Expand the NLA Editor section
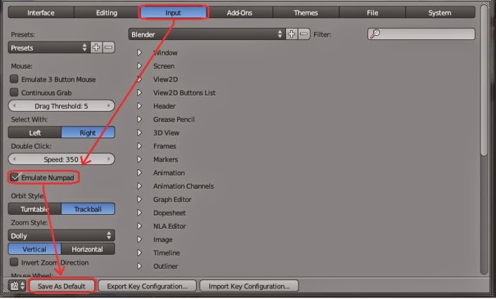496x299 pixels. point(139,226)
